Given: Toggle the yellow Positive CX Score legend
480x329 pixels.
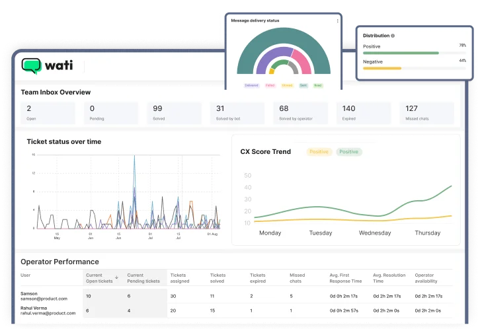Looking at the screenshot, I should tap(319, 152).
